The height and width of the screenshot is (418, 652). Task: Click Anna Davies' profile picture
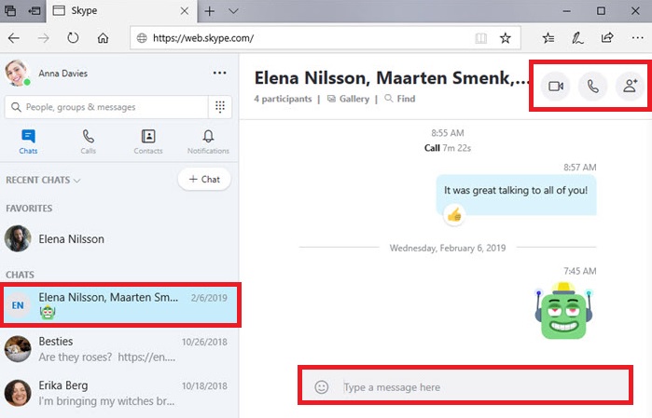[17, 73]
